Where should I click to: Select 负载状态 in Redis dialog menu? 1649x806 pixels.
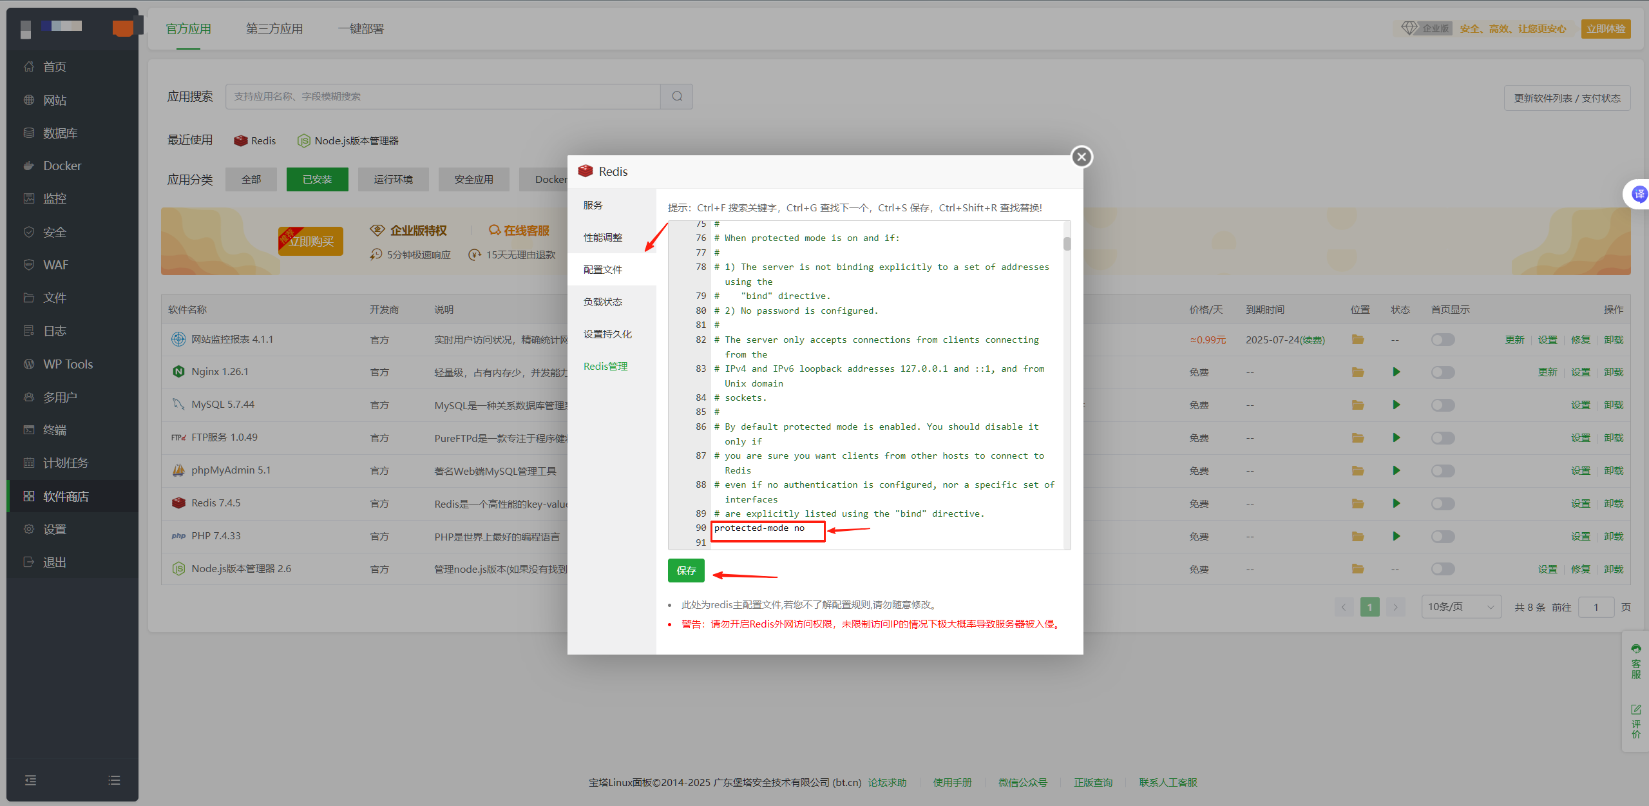click(611, 302)
